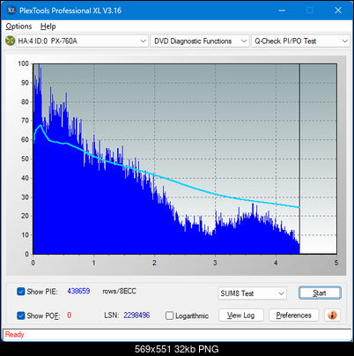Toggle the Show POF checkbox

coord(21,315)
